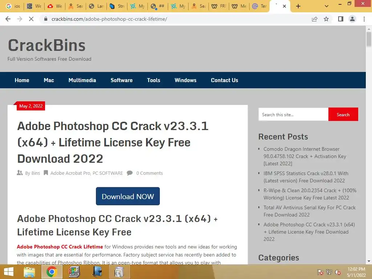The image size is (372, 279).
Task: Open the Adobe Acrobat Pro category link
Action: click(70, 173)
